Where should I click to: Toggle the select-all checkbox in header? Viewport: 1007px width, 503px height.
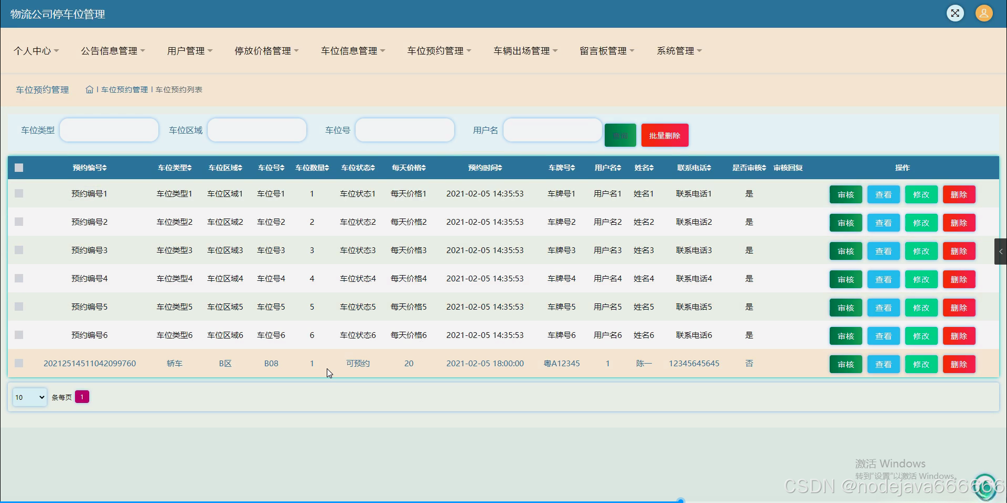[x=19, y=168]
